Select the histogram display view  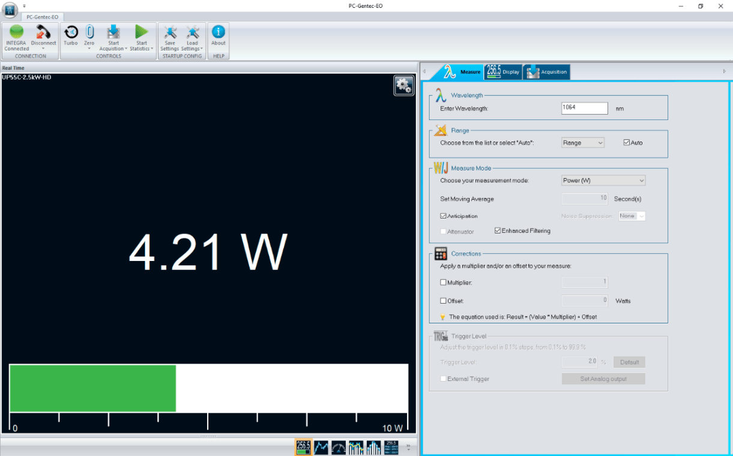coord(372,447)
